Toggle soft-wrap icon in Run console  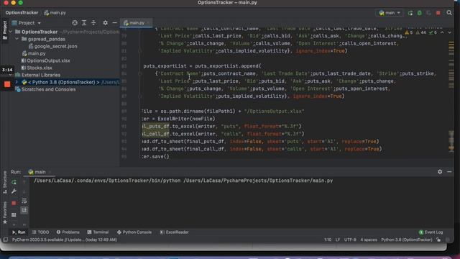coord(24,201)
